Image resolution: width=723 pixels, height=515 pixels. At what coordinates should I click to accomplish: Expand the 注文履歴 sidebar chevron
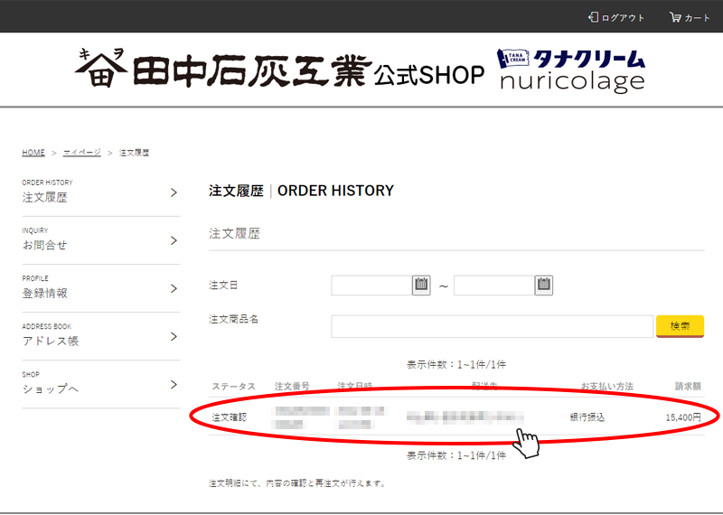pos(174,192)
